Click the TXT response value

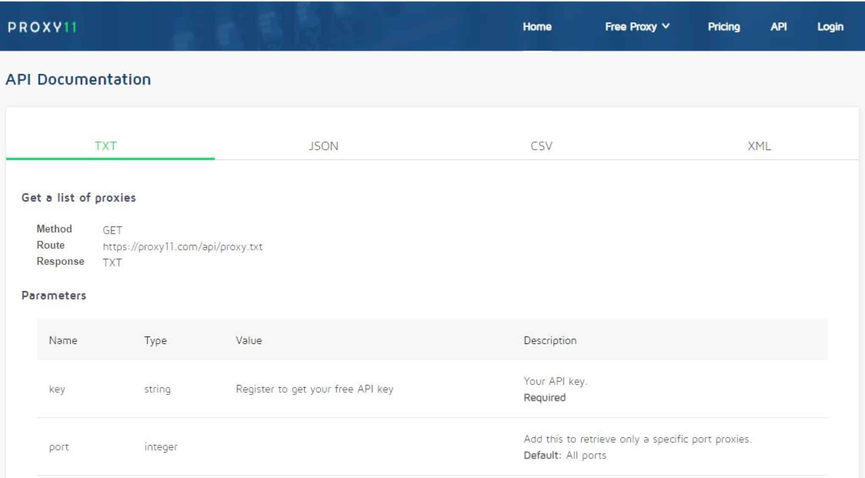(112, 263)
